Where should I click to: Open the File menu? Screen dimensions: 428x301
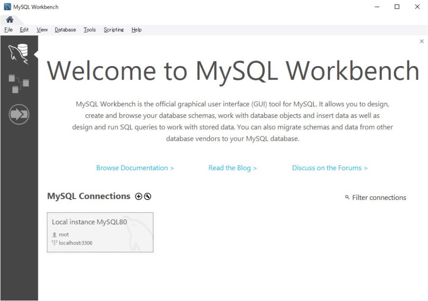tap(8, 30)
